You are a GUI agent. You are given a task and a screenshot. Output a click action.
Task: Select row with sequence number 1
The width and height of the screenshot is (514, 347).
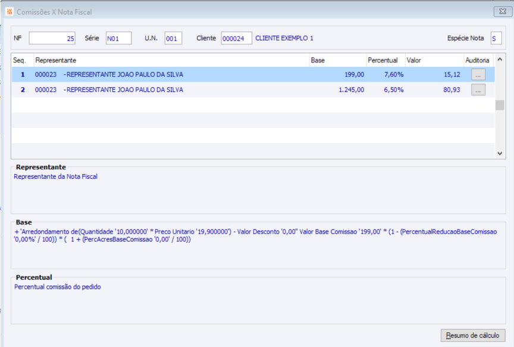(253, 75)
